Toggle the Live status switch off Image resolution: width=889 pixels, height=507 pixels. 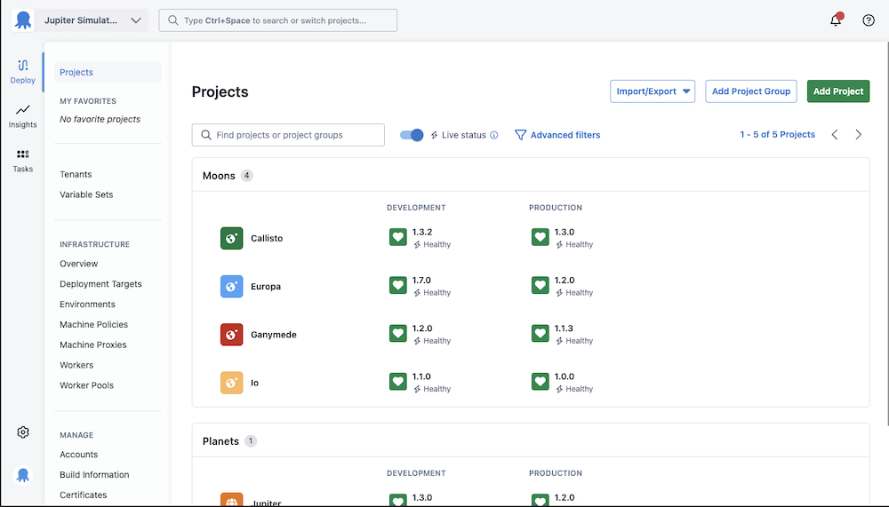(412, 135)
